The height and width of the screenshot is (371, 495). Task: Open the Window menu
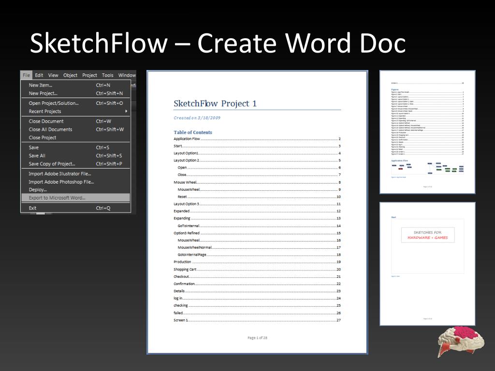tap(127, 75)
